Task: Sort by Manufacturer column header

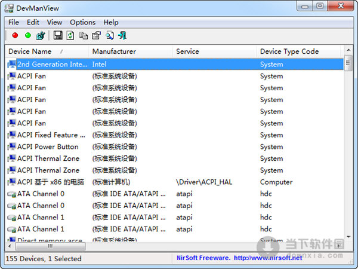Action: (131, 51)
